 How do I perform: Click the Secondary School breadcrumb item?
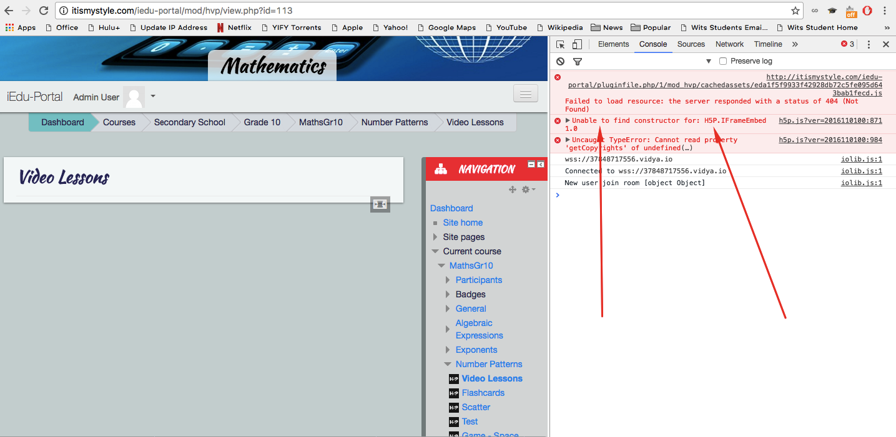click(190, 122)
